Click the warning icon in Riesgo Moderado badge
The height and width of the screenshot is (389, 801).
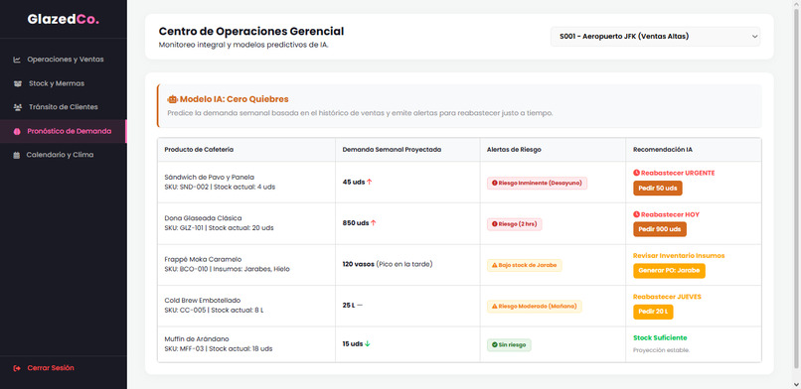tap(495, 307)
